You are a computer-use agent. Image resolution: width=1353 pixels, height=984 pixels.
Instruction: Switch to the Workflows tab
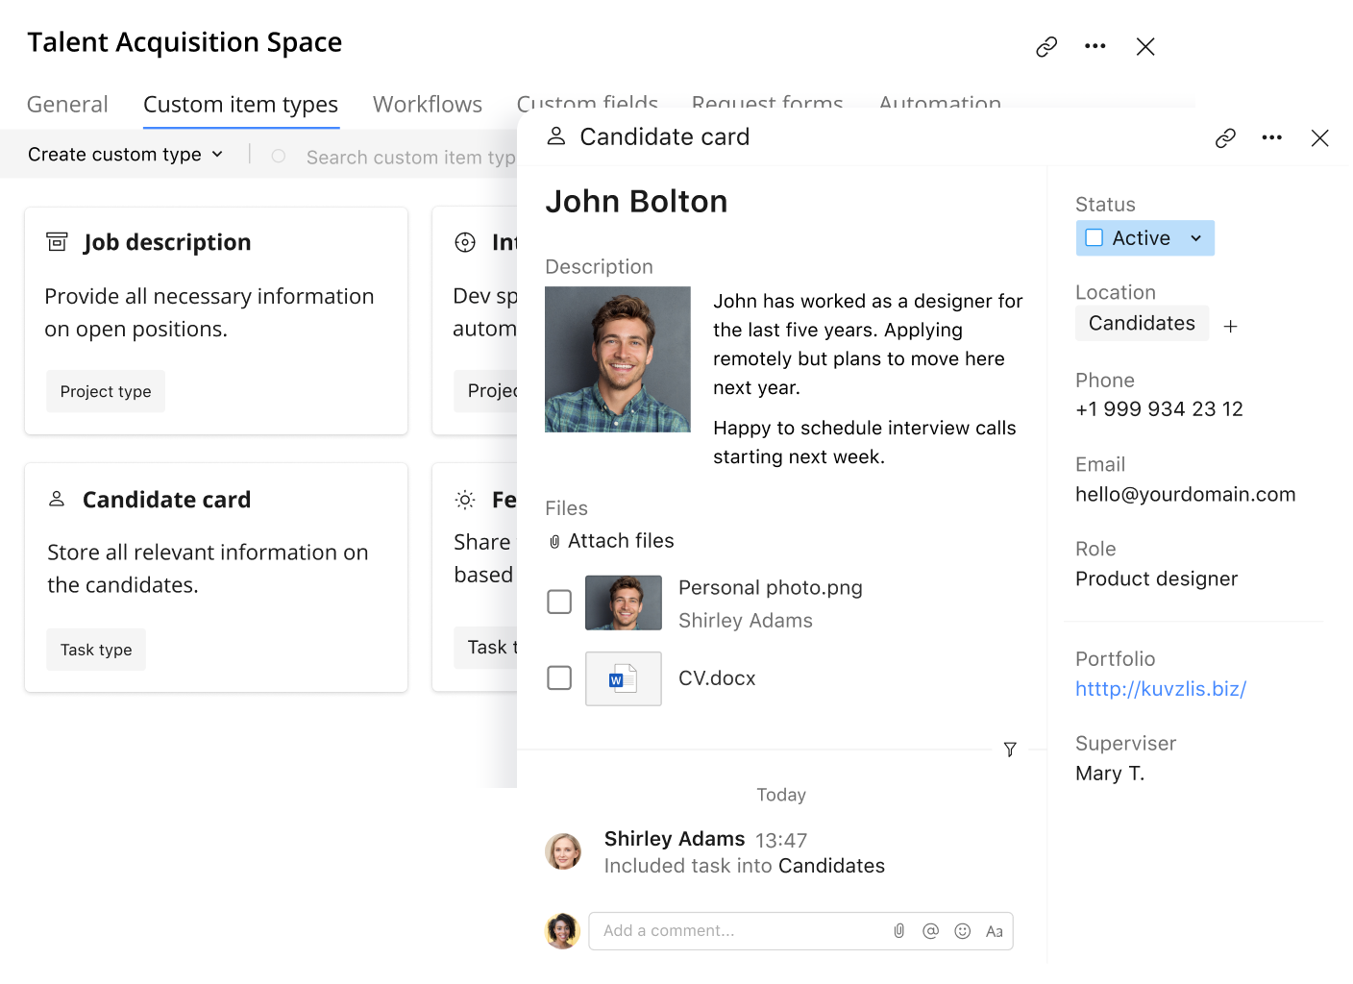pos(427,105)
